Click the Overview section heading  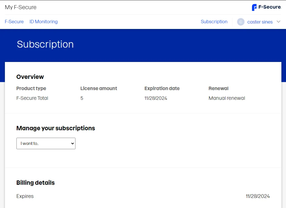point(30,77)
